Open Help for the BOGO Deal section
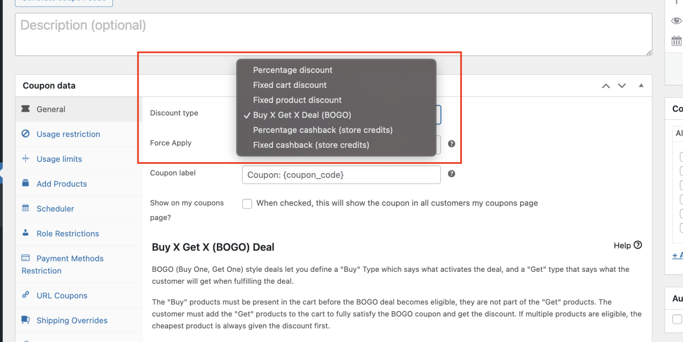 627,245
